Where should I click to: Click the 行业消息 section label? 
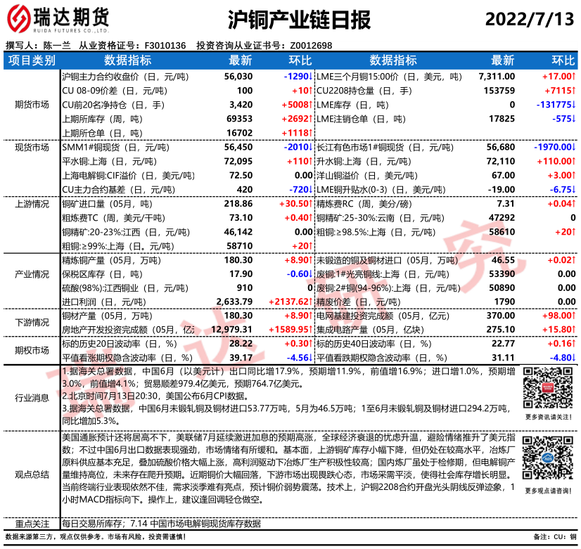32,398
